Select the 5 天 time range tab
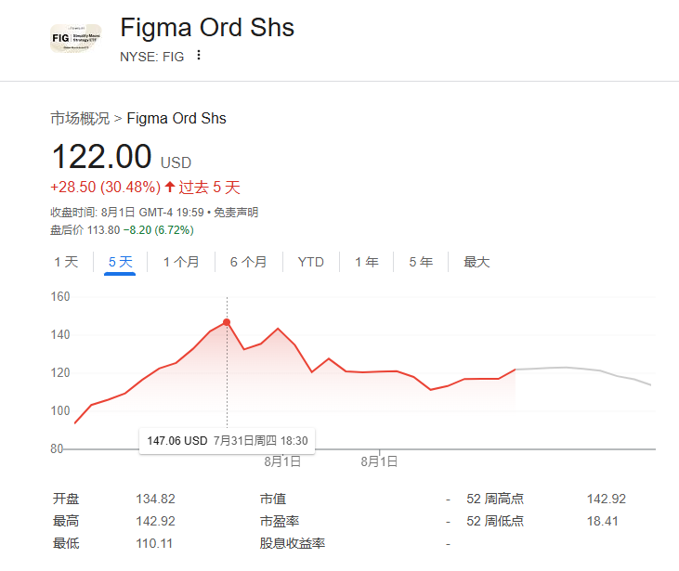 pyautogui.click(x=120, y=262)
